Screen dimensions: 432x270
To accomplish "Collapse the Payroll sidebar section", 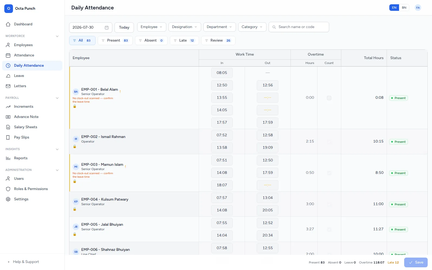I will [x=57, y=98].
